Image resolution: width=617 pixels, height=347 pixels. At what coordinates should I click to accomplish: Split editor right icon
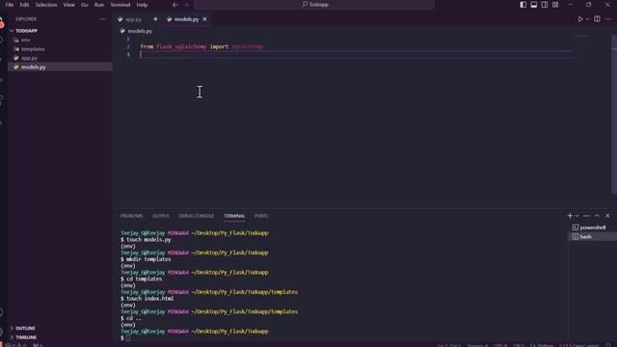point(597,19)
